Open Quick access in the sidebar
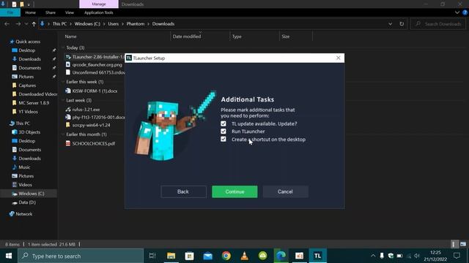This screenshot has height=263, width=469. pyautogui.click(x=28, y=42)
